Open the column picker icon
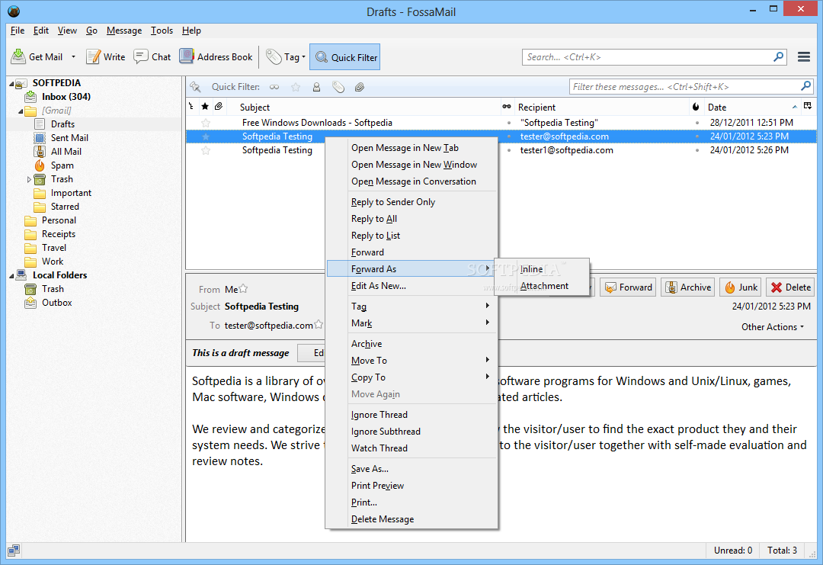The height and width of the screenshot is (565, 823). (808, 106)
